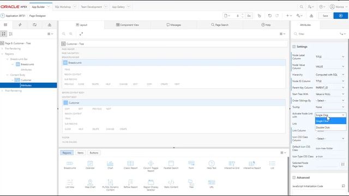Show the Items gallery tab
Viewport: 349px width, 196px height.
pyautogui.click(x=80, y=152)
